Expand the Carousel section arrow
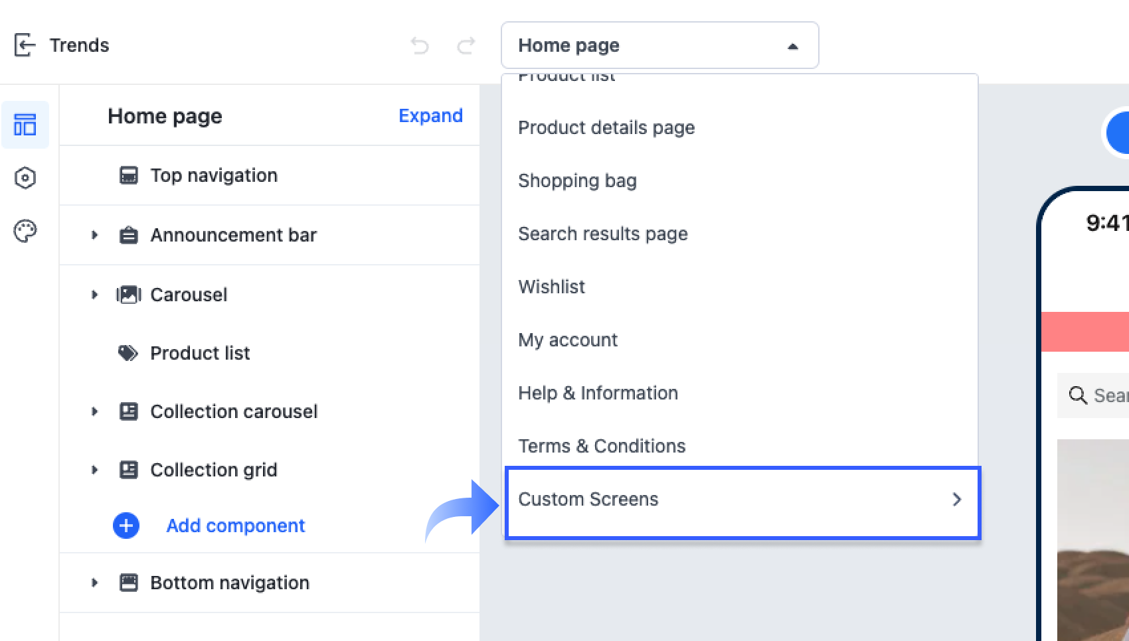 click(x=94, y=295)
